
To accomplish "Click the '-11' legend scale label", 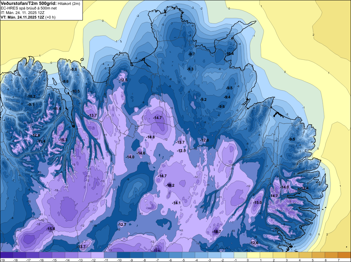I will (x=106, y=260).
